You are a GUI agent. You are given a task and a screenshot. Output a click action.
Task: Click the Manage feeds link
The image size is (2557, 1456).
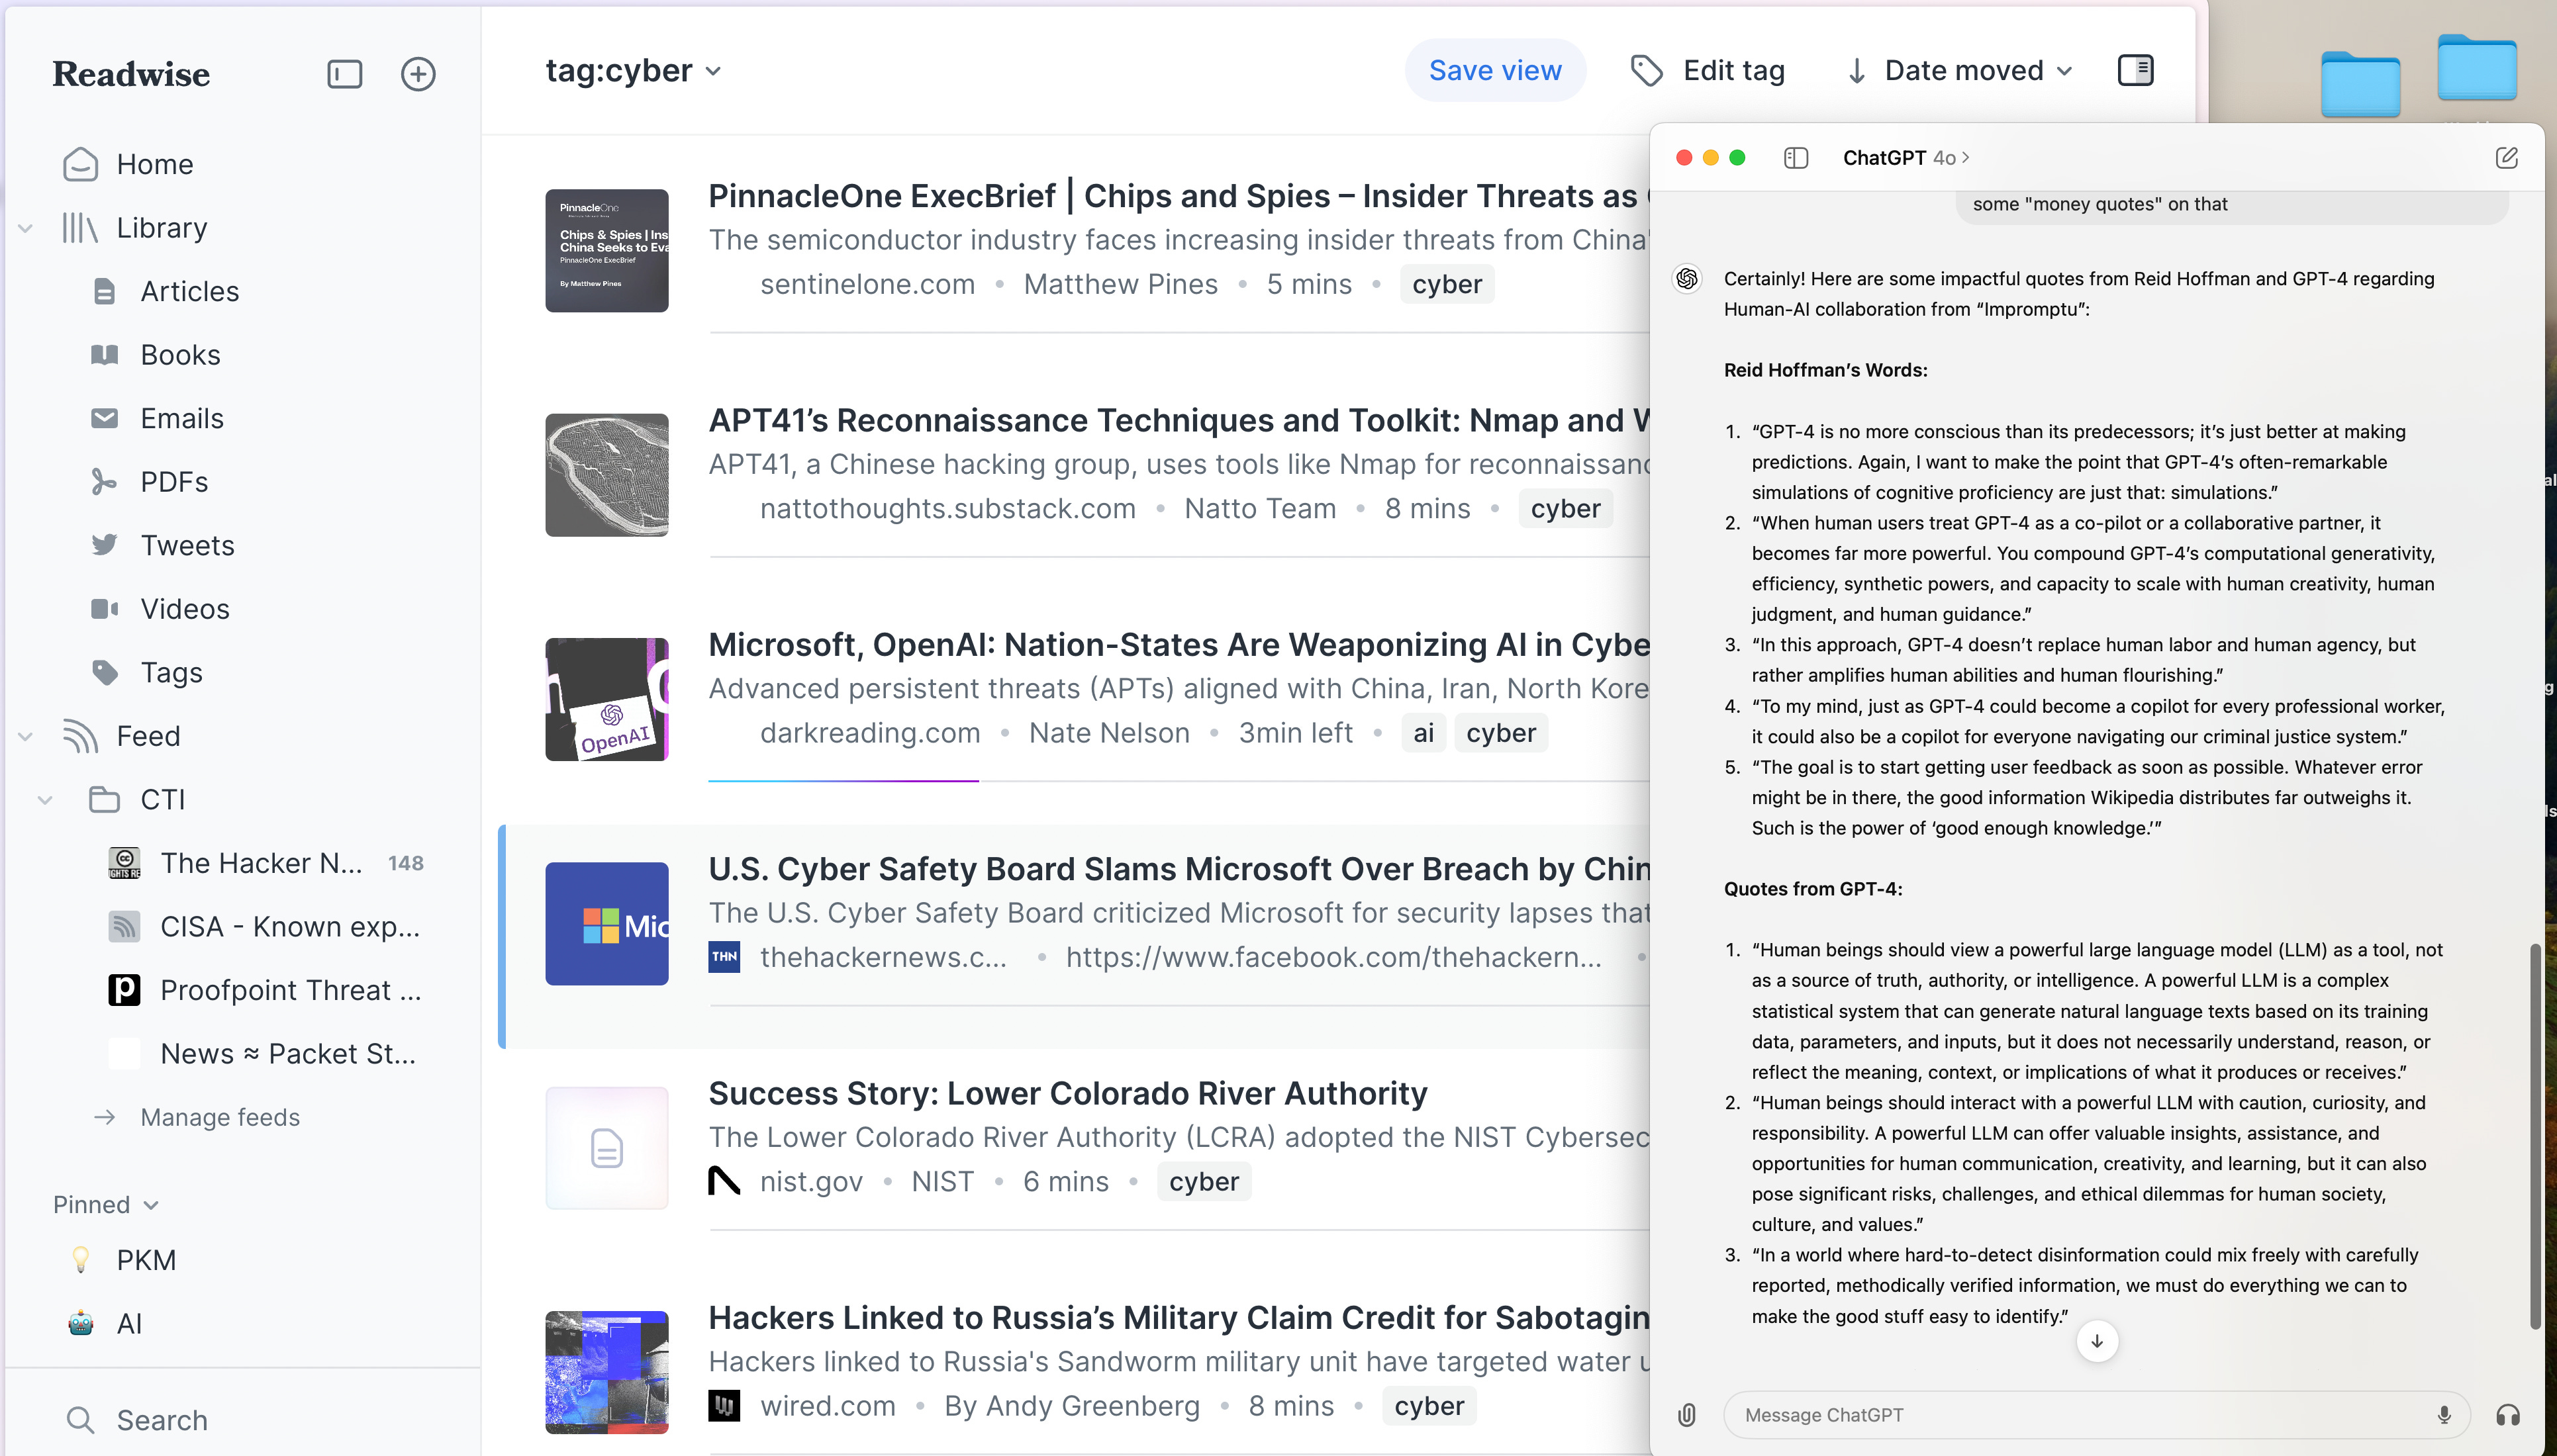coord(220,1117)
